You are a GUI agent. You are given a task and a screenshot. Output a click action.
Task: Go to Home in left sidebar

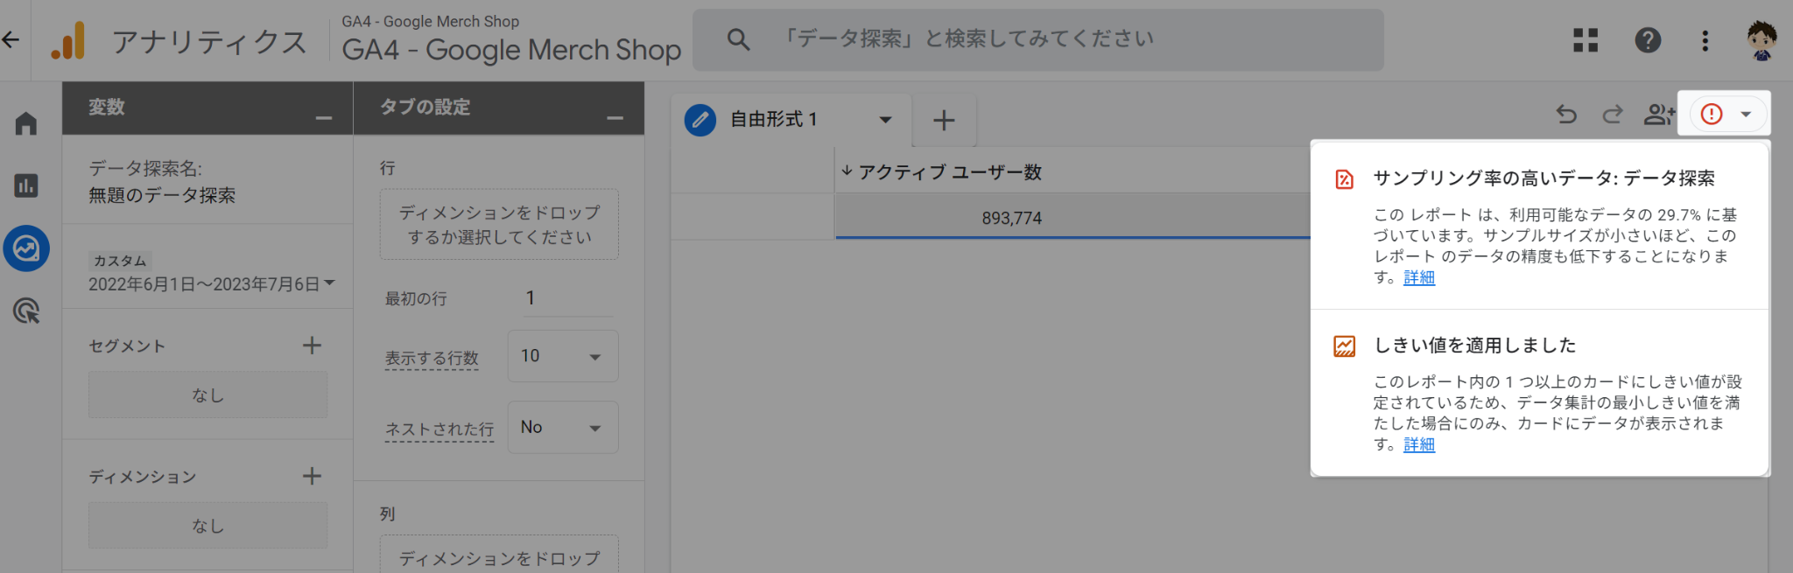click(x=26, y=123)
